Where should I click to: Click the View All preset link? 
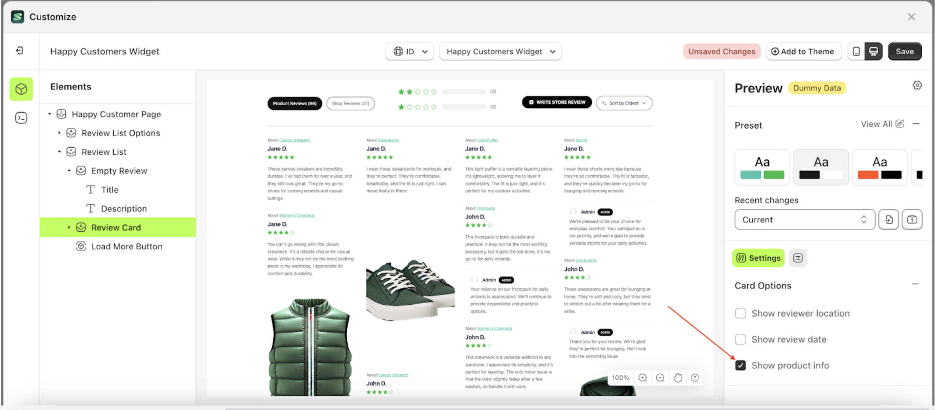click(877, 124)
